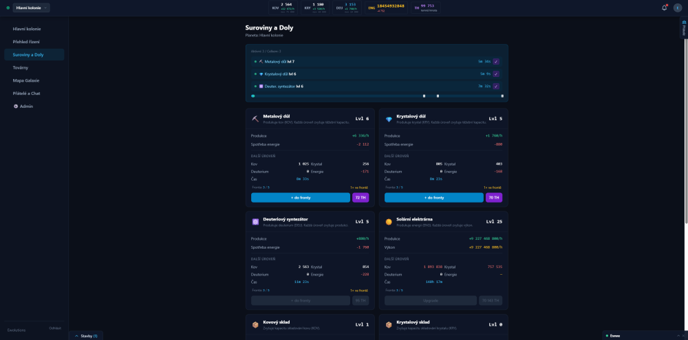The height and width of the screenshot is (340, 688).
Task: Open the notifications bell
Action: 664,8
